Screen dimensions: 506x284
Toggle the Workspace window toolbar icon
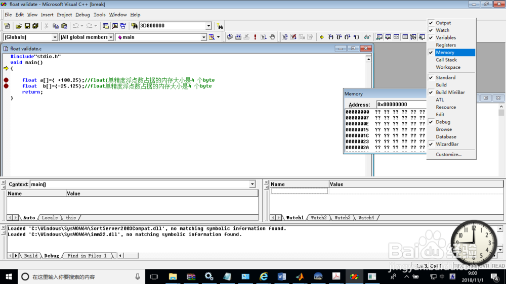pyautogui.click(x=106, y=26)
